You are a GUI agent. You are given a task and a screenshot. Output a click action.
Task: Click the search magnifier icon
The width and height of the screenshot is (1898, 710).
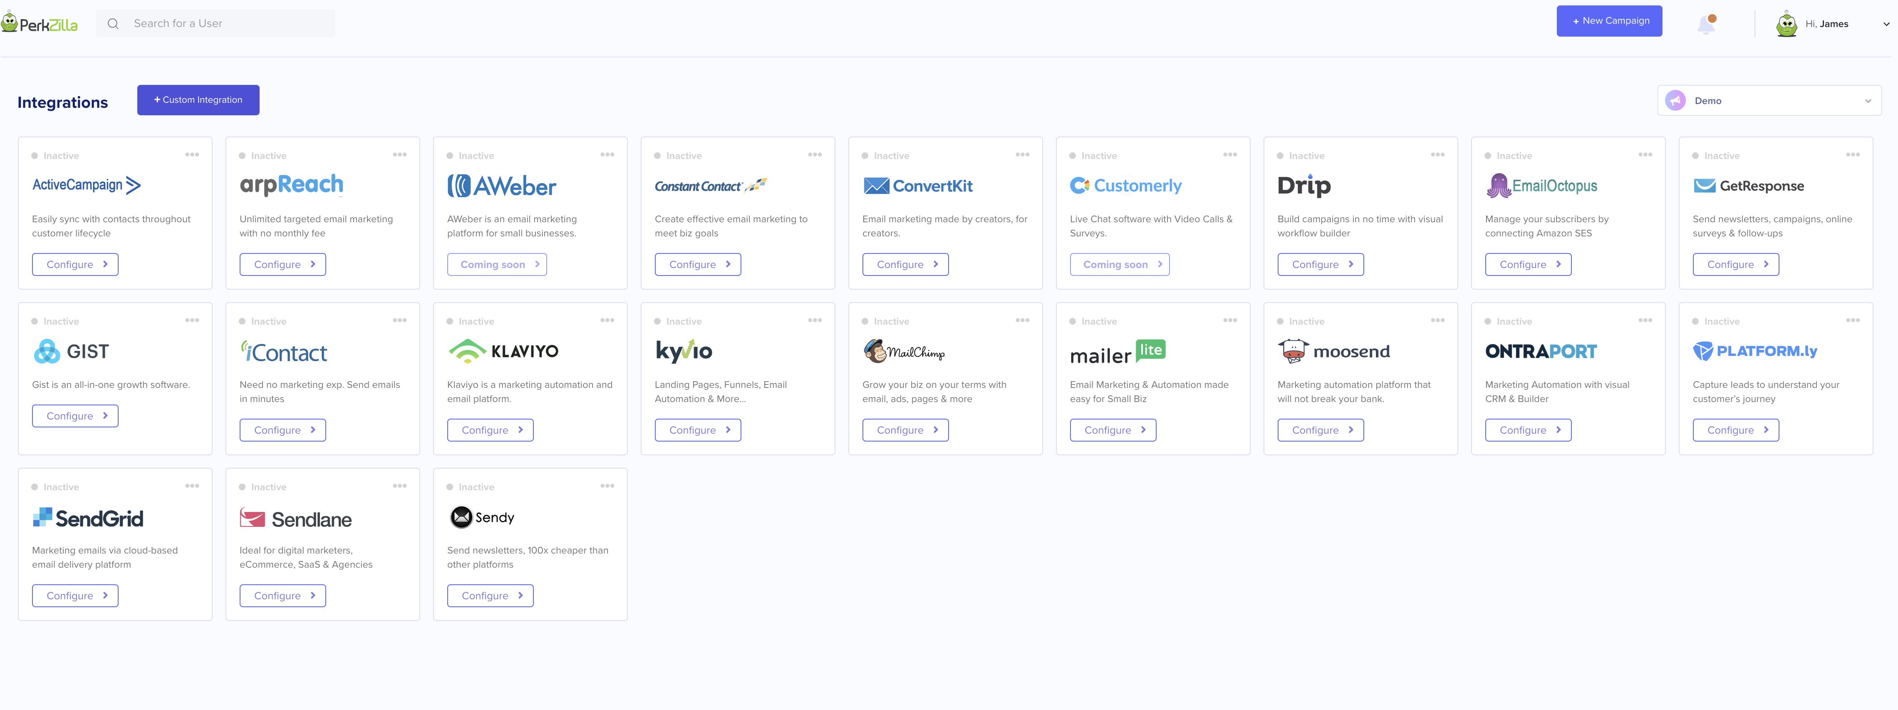[113, 24]
